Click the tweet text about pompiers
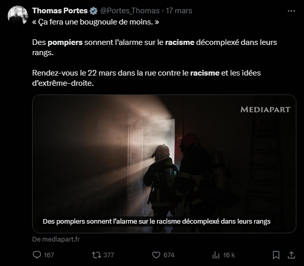Viewport: 304px width, 266px height. (x=155, y=47)
